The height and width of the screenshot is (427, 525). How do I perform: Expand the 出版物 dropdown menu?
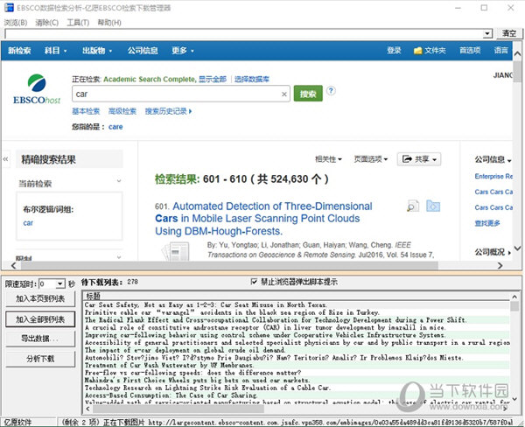[97, 51]
